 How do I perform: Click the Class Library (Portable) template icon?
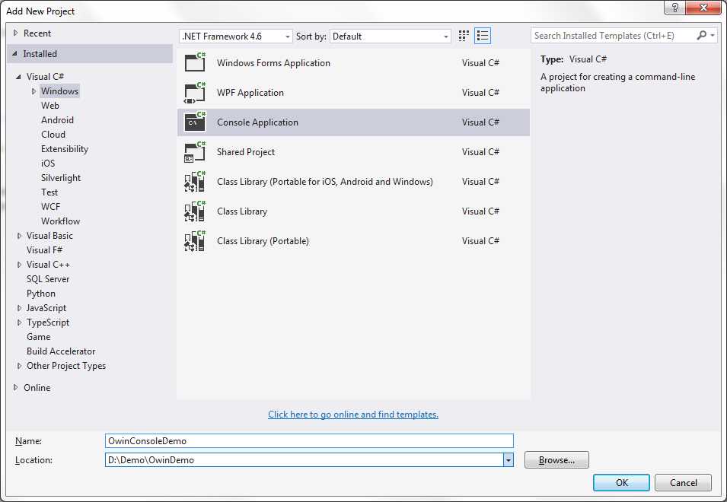195,241
